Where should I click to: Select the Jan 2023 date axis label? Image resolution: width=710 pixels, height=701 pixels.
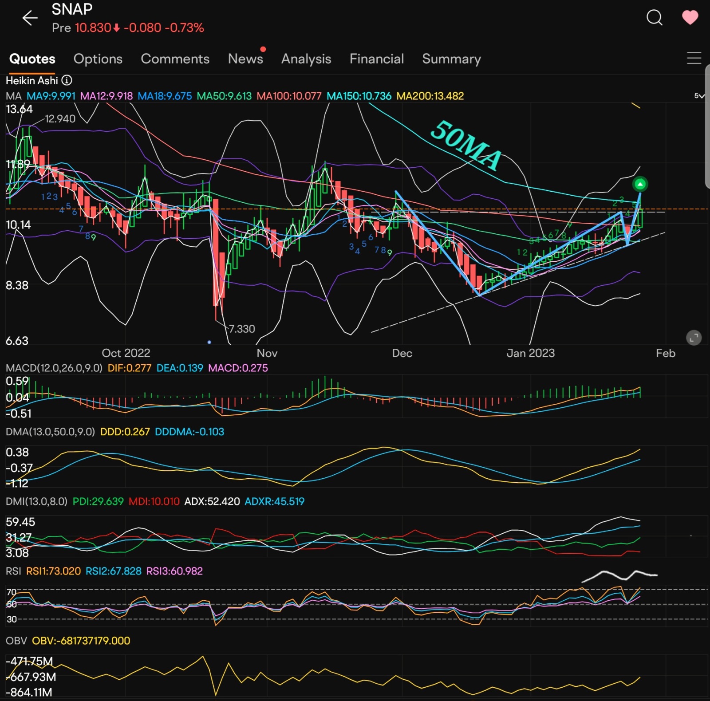(531, 354)
